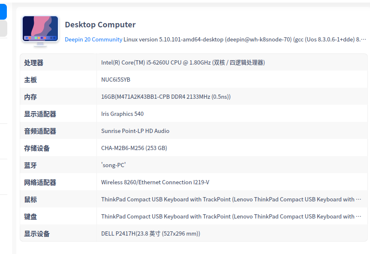Click the 网络适配器 row label
Screen dimensions: 370x254
coord(40,183)
